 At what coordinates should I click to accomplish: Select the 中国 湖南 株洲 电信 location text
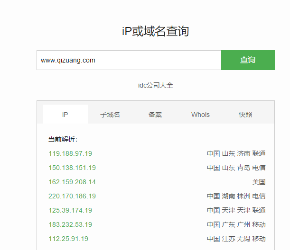[236, 196]
